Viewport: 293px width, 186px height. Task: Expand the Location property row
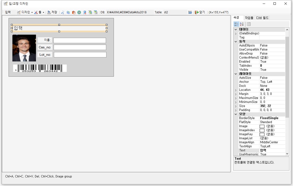(x=236, y=90)
